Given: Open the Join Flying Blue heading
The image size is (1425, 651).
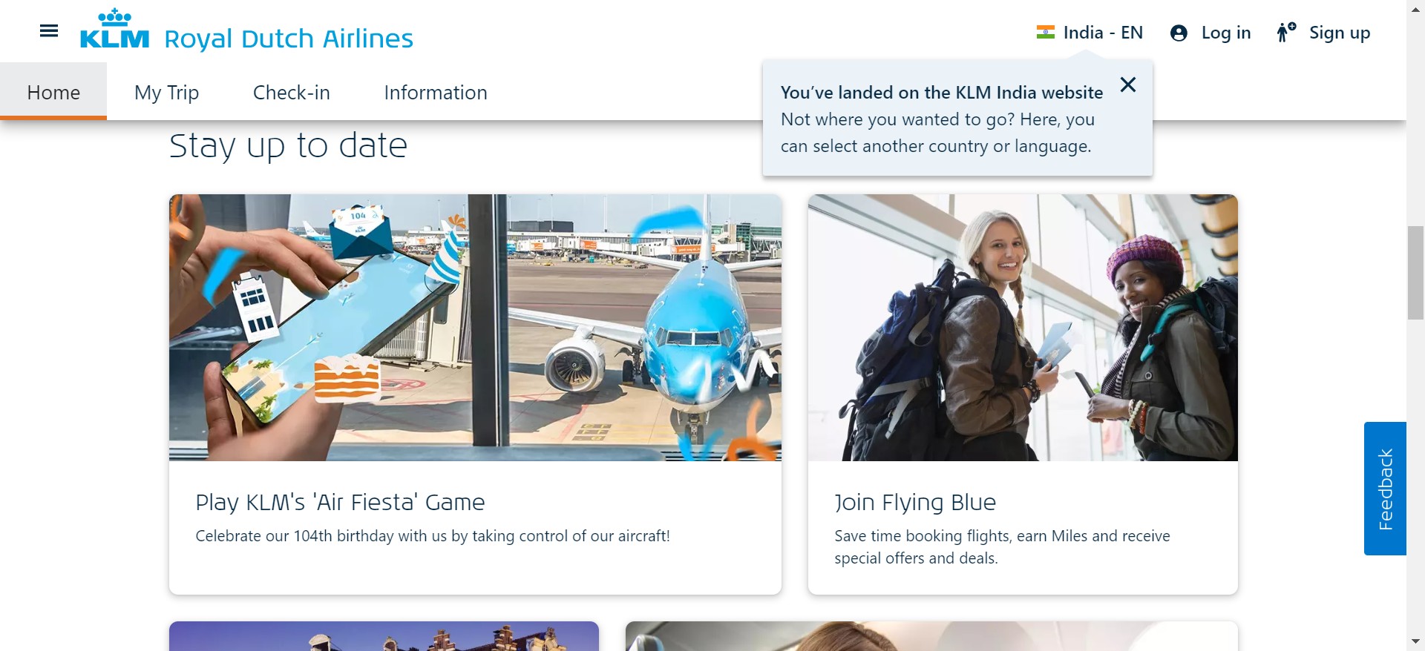Looking at the screenshot, I should 914,502.
